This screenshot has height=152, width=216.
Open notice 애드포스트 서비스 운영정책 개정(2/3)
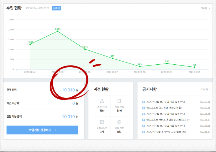[x=169, y=120]
